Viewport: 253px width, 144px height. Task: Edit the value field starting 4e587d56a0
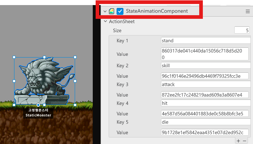(205, 113)
